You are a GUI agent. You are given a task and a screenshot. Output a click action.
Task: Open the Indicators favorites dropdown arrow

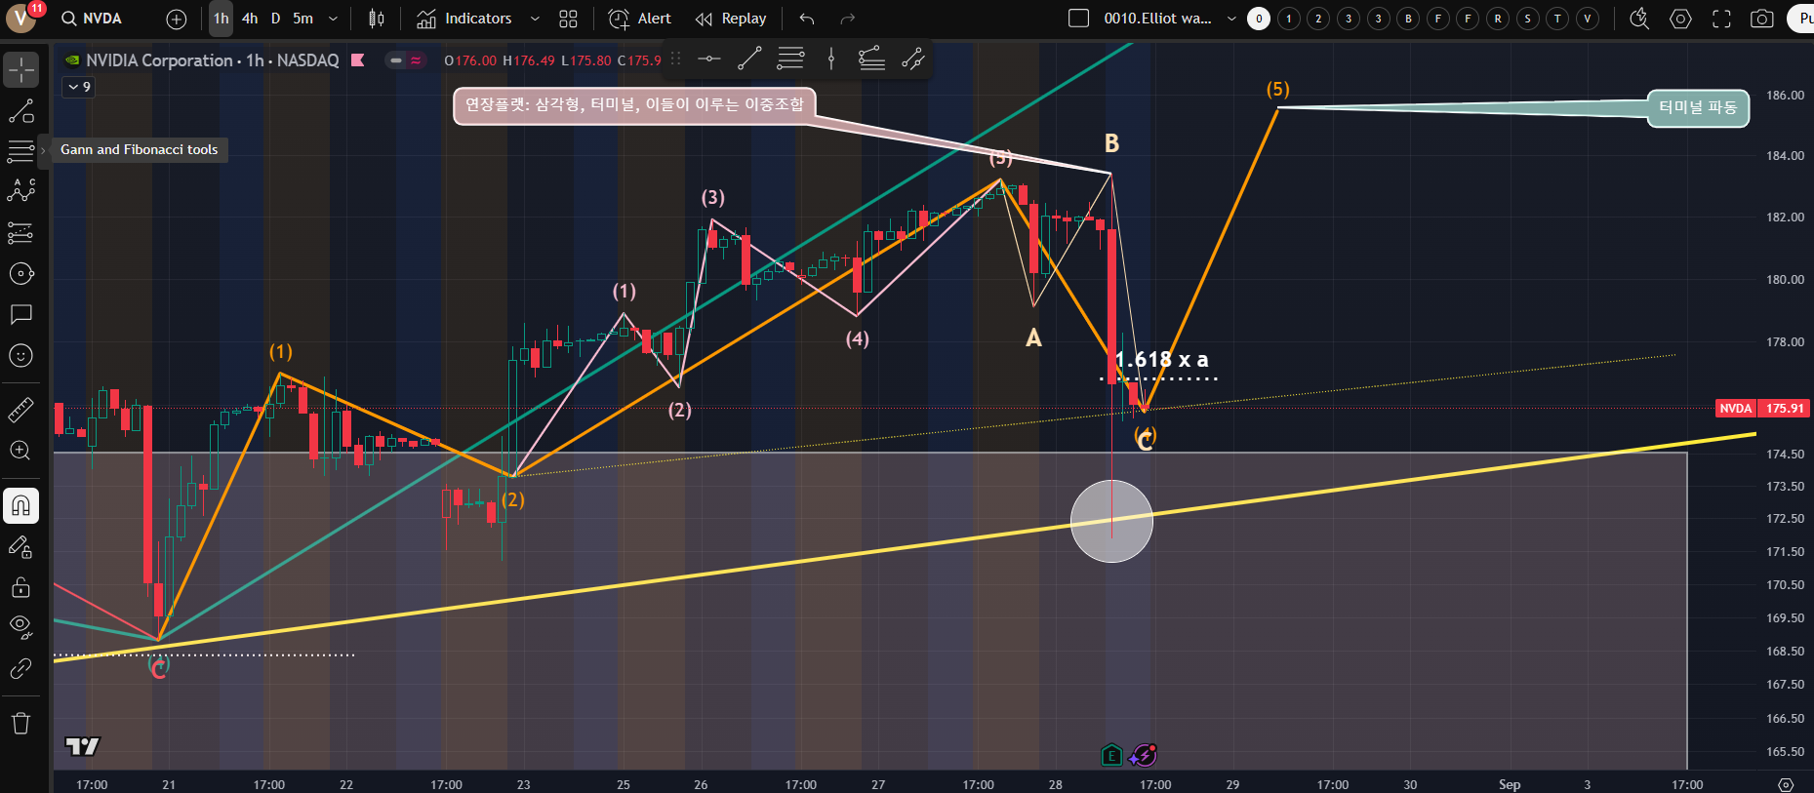pyautogui.click(x=535, y=19)
